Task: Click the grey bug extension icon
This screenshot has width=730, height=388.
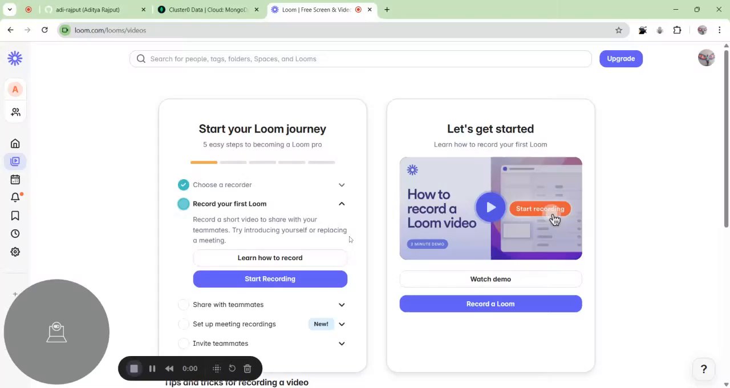Action: point(660,30)
